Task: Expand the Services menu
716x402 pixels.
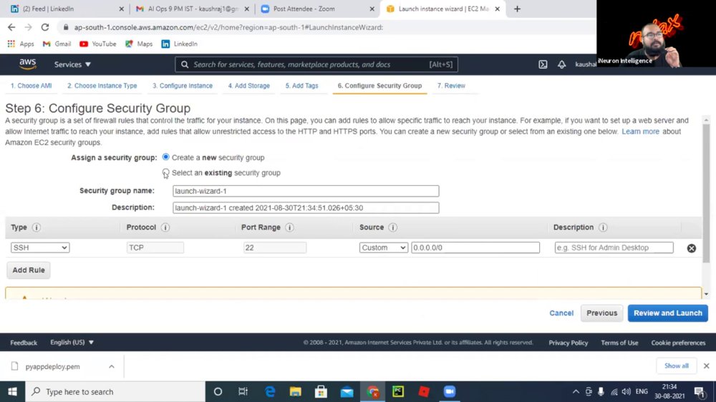Action: (72, 64)
